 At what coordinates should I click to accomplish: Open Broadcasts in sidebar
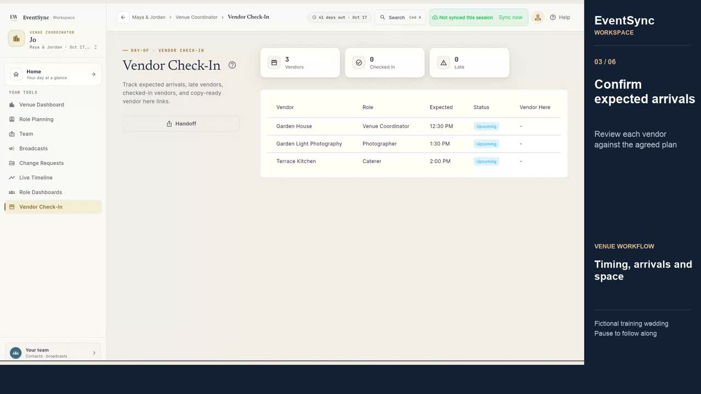click(x=53, y=148)
